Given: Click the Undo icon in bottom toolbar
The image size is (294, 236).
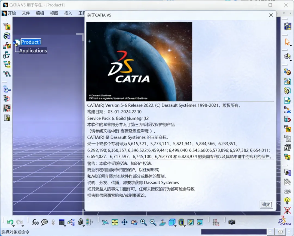Looking at the screenshot, I should [10, 222].
